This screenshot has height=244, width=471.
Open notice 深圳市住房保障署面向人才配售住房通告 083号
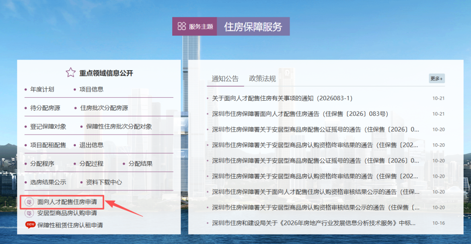pos(300,114)
